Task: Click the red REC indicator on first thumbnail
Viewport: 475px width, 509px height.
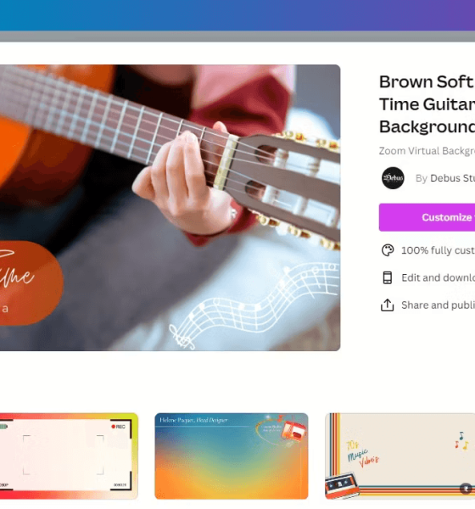Action: (x=119, y=427)
